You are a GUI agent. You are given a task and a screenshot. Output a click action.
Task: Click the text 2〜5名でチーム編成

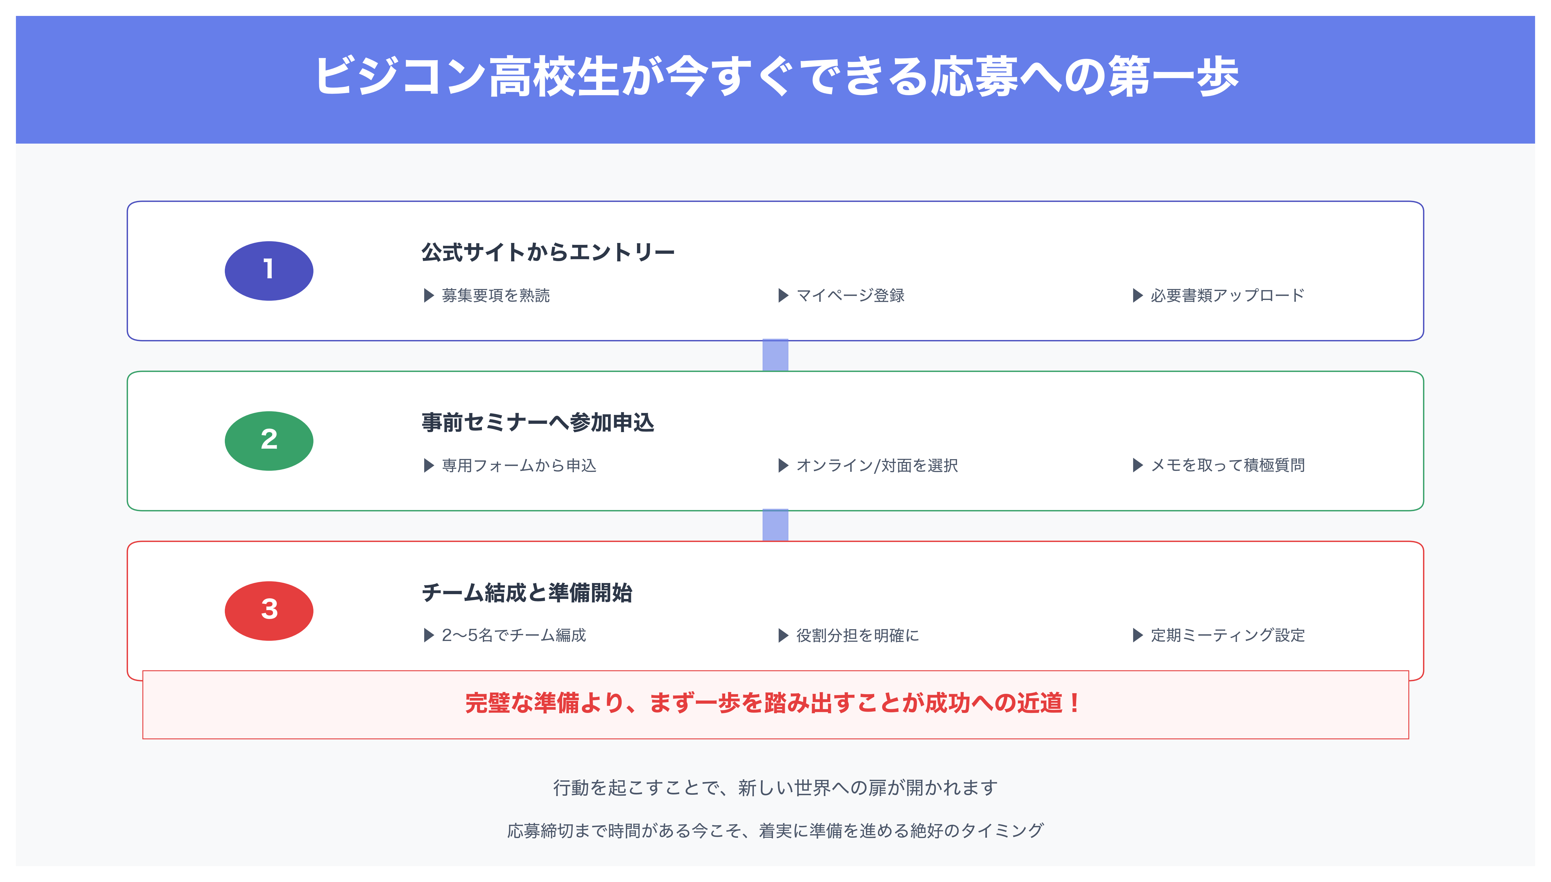(514, 636)
